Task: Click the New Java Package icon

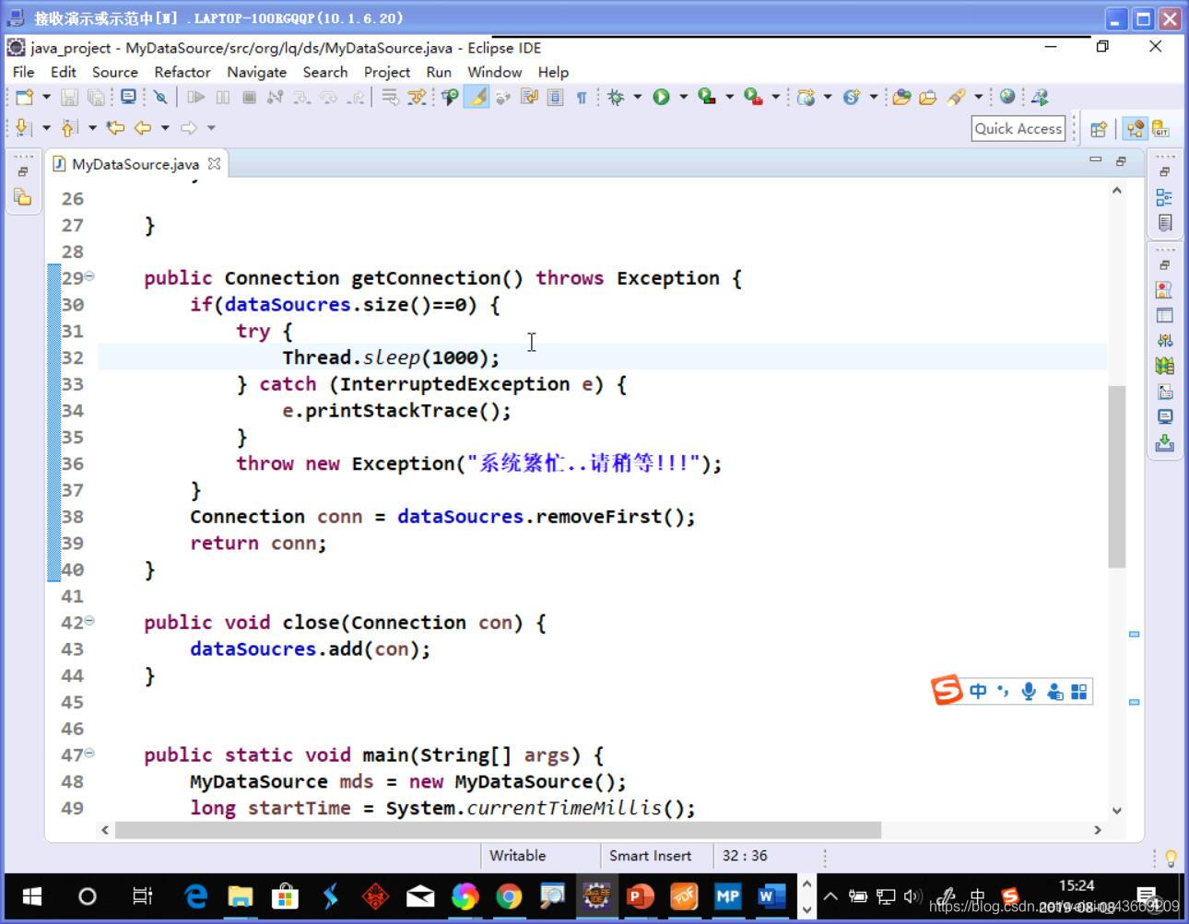Action: 806,97
